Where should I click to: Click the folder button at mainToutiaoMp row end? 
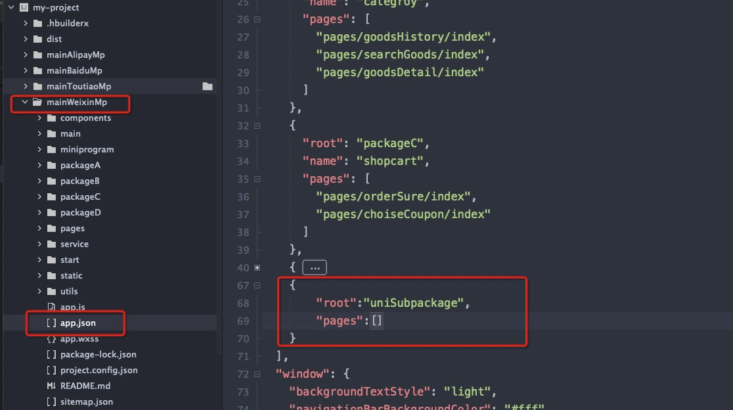click(x=208, y=86)
